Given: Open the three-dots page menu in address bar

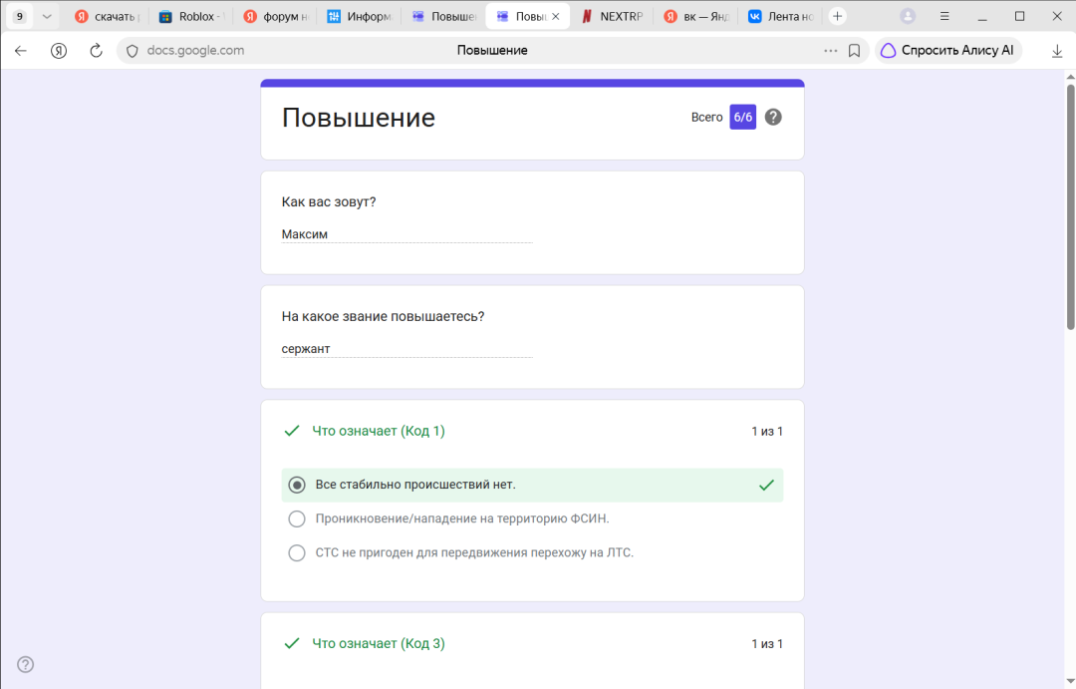Looking at the screenshot, I should click(x=830, y=50).
